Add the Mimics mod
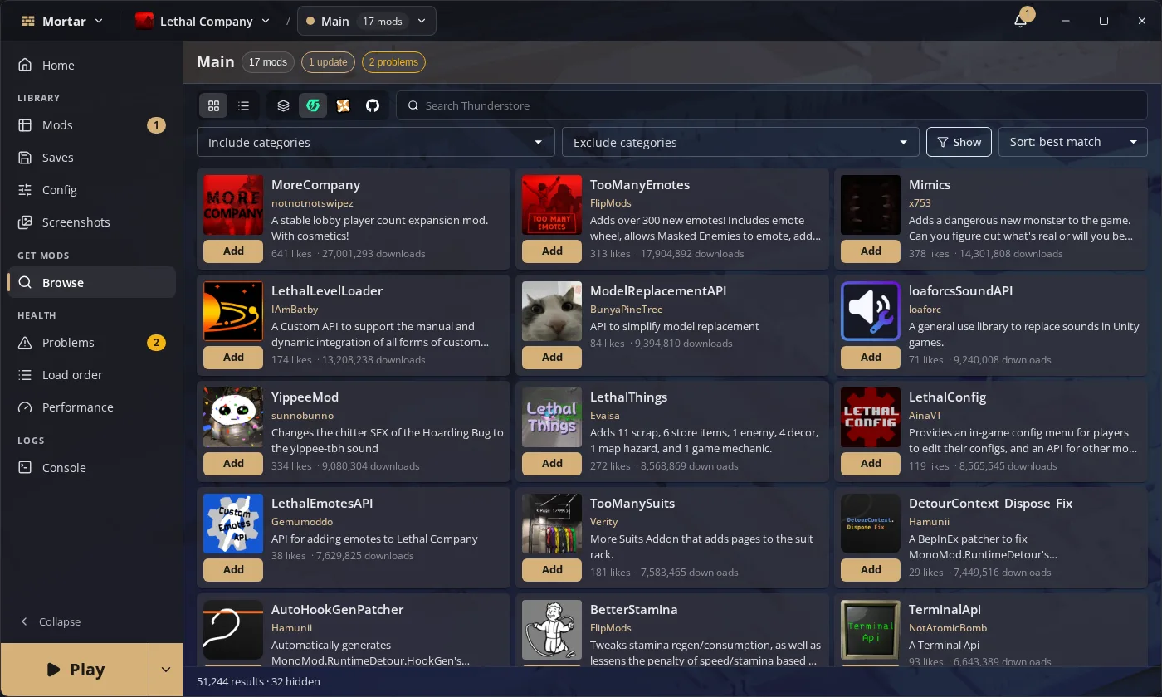This screenshot has width=1162, height=697. click(x=871, y=251)
